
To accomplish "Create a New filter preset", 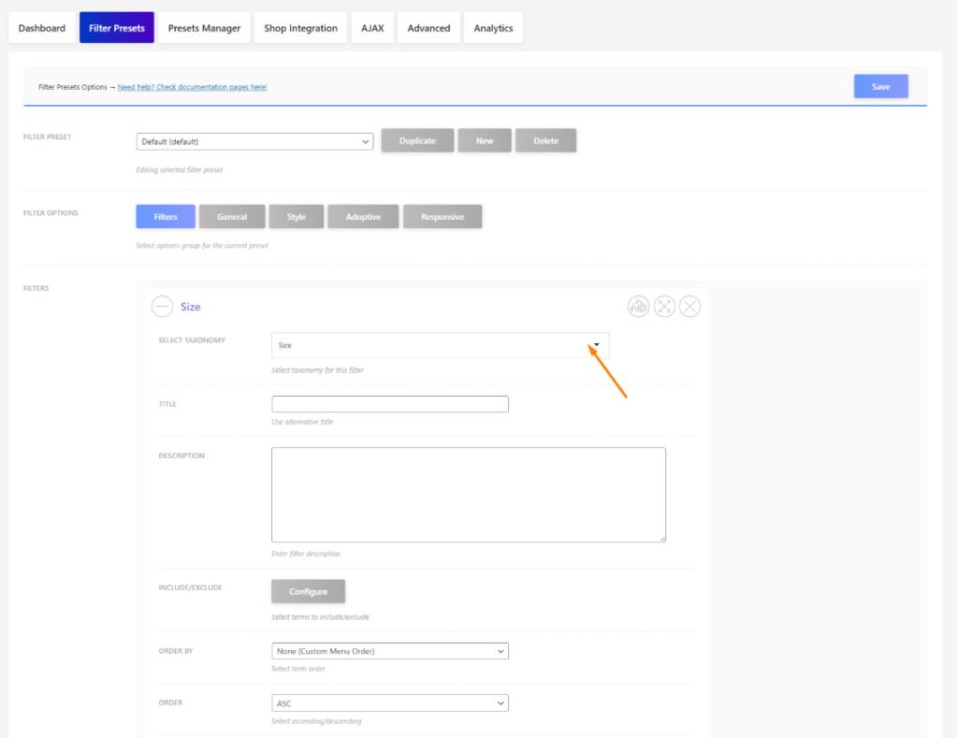I will point(485,140).
